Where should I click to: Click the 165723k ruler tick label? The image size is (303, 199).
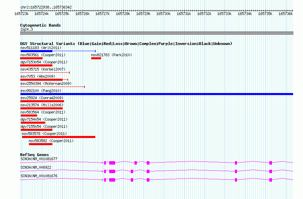coord(21,14)
